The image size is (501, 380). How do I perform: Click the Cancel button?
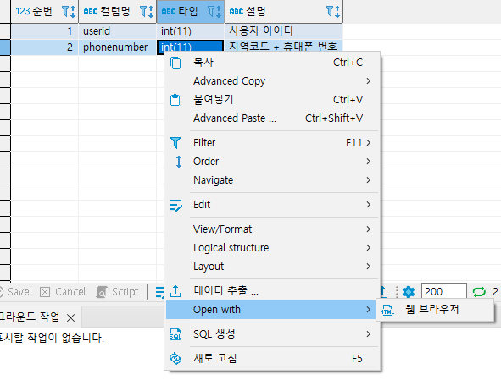click(63, 292)
